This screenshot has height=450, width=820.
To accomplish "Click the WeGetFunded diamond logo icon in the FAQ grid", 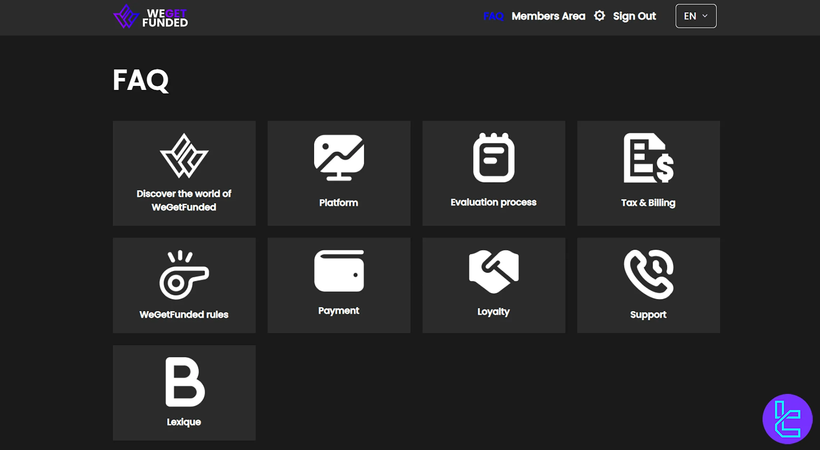I will [184, 156].
